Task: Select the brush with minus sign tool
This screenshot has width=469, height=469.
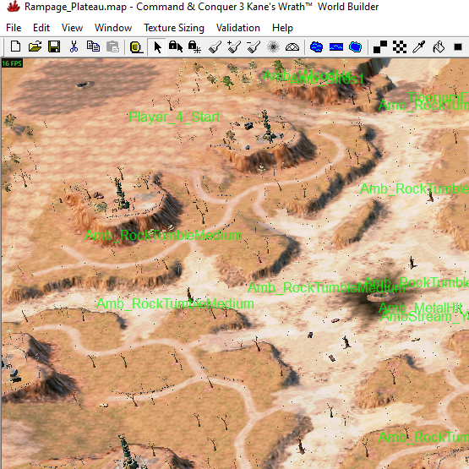Action: click(x=254, y=47)
